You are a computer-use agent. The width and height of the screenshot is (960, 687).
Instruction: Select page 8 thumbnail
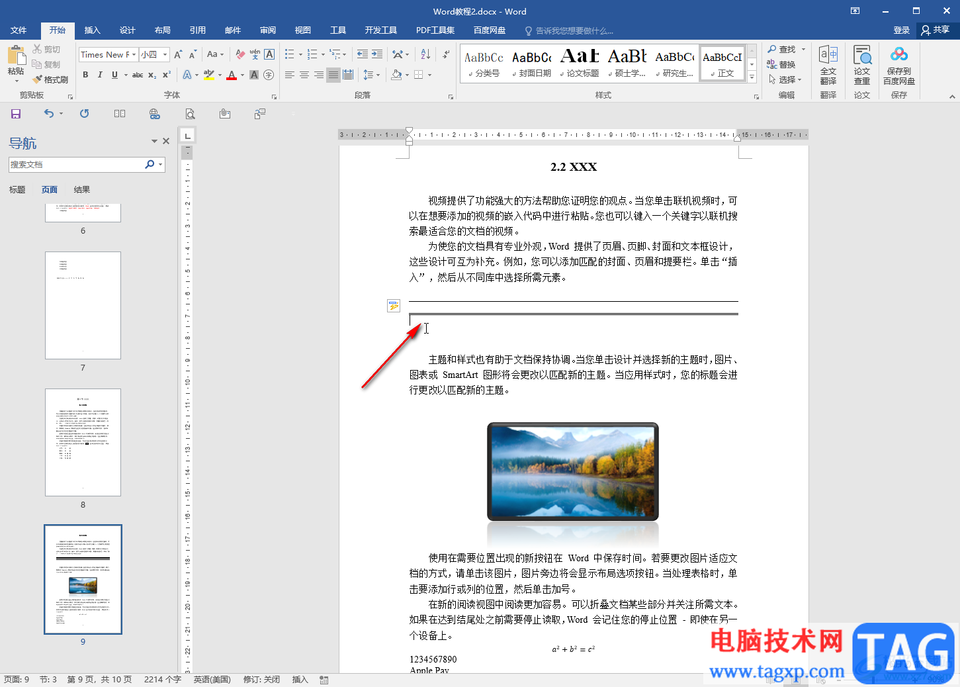(x=83, y=442)
